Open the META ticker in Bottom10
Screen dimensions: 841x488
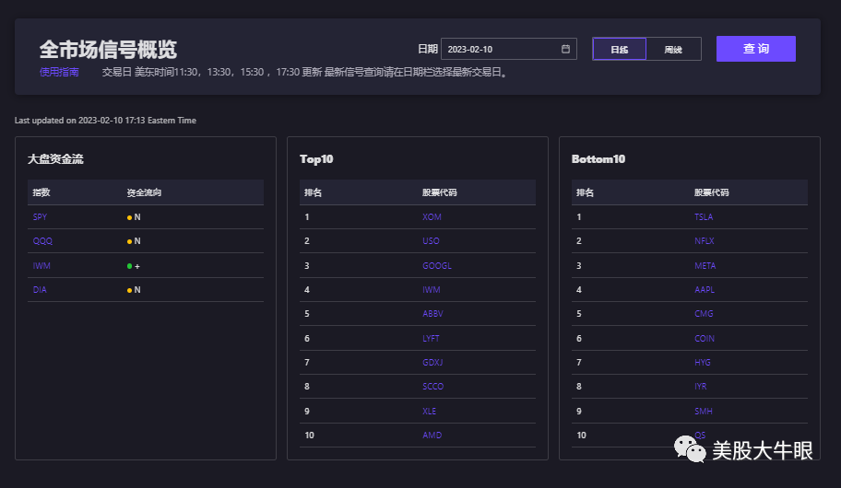point(705,266)
